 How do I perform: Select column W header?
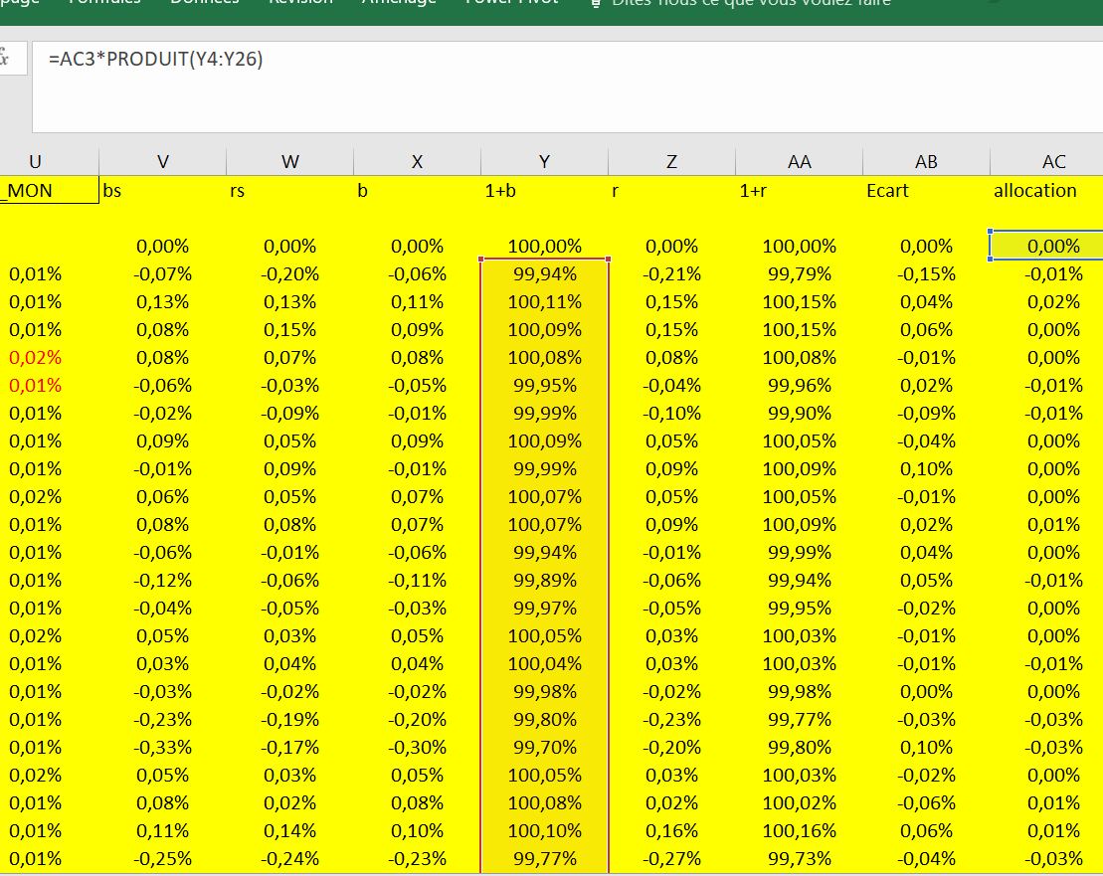click(x=289, y=162)
